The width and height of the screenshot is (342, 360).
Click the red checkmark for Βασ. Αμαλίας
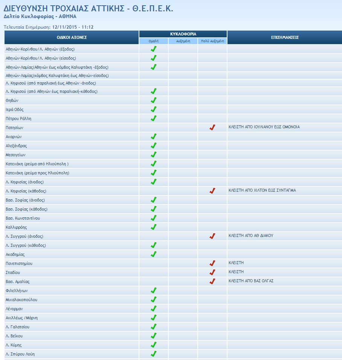pos(212,281)
